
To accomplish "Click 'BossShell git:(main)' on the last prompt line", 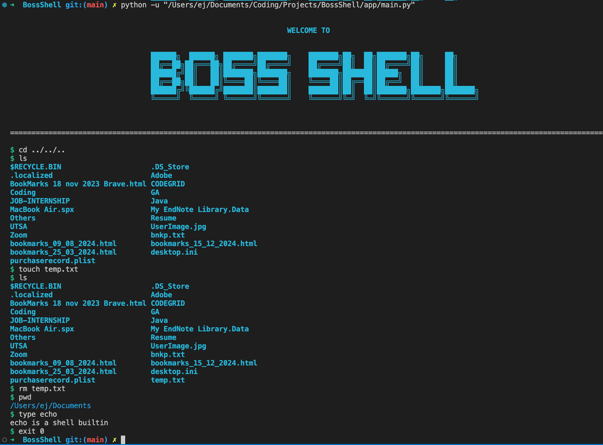I will (x=65, y=439).
